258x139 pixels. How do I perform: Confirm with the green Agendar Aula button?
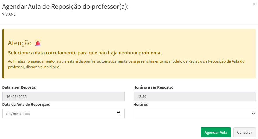[x=216, y=132]
